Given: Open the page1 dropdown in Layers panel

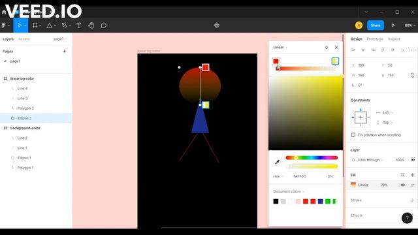Looking at the screenshot, I should coord(60,39).
